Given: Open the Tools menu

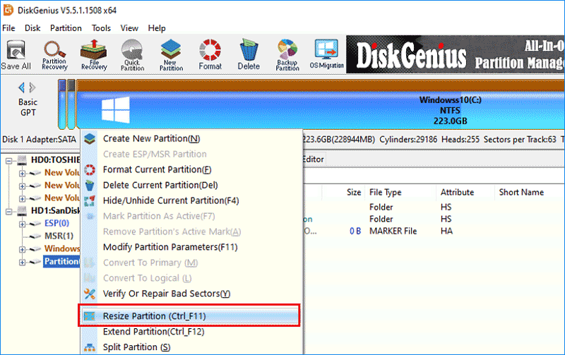Looking at the screenshot, I should coord(101,28).
